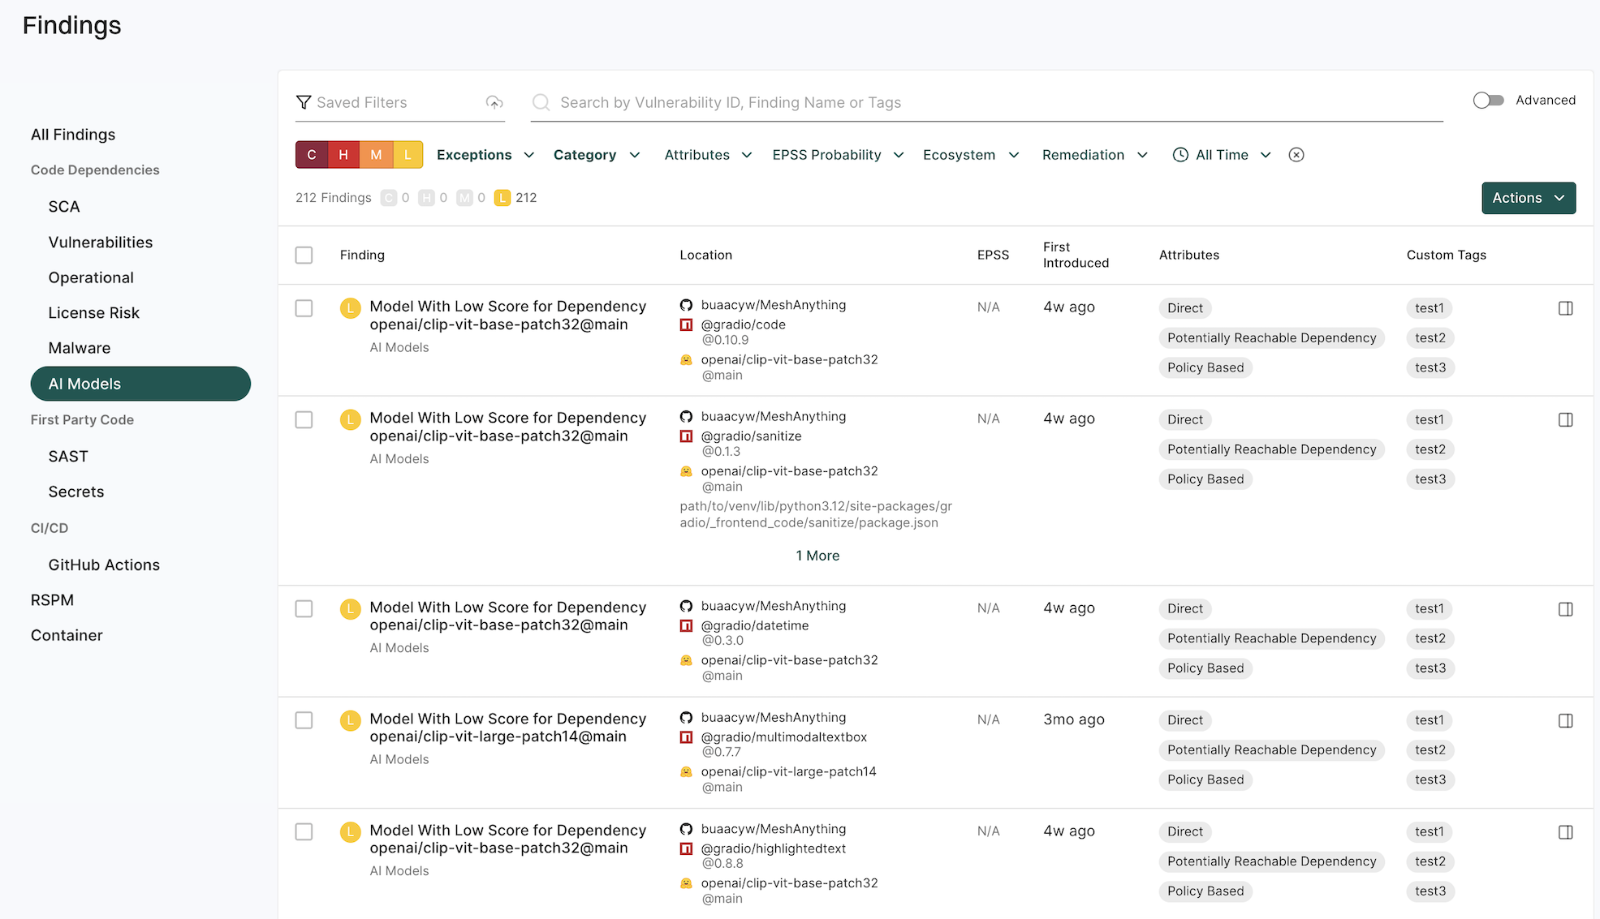
Task: Click the Actions button
Action: point(1528,198)
